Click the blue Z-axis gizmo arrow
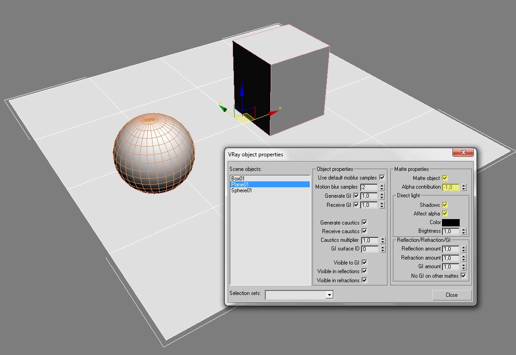516x355 pixels. click(242, 90)
